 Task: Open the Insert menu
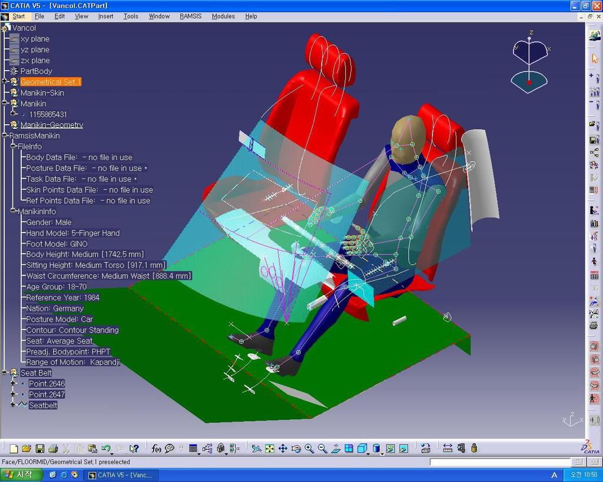click(105, 16)
